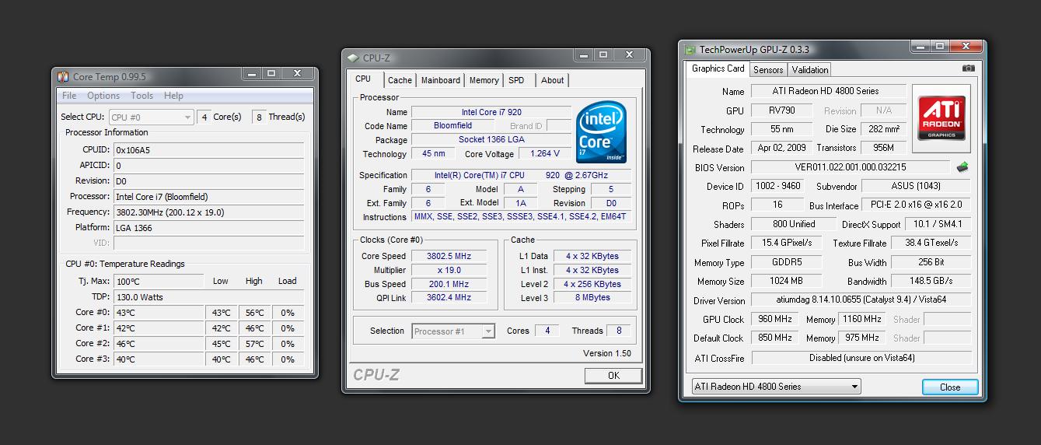
Task: Maximize the CPU-Z window
Action: 604,55
